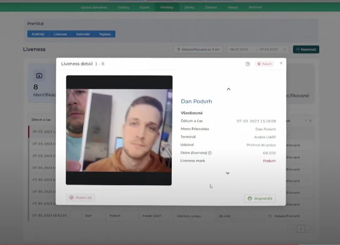Click the Resetovať button
Image resolution: width=340 pixels, height=245 pixels.
pyautogui.click(x=306, y=50)
